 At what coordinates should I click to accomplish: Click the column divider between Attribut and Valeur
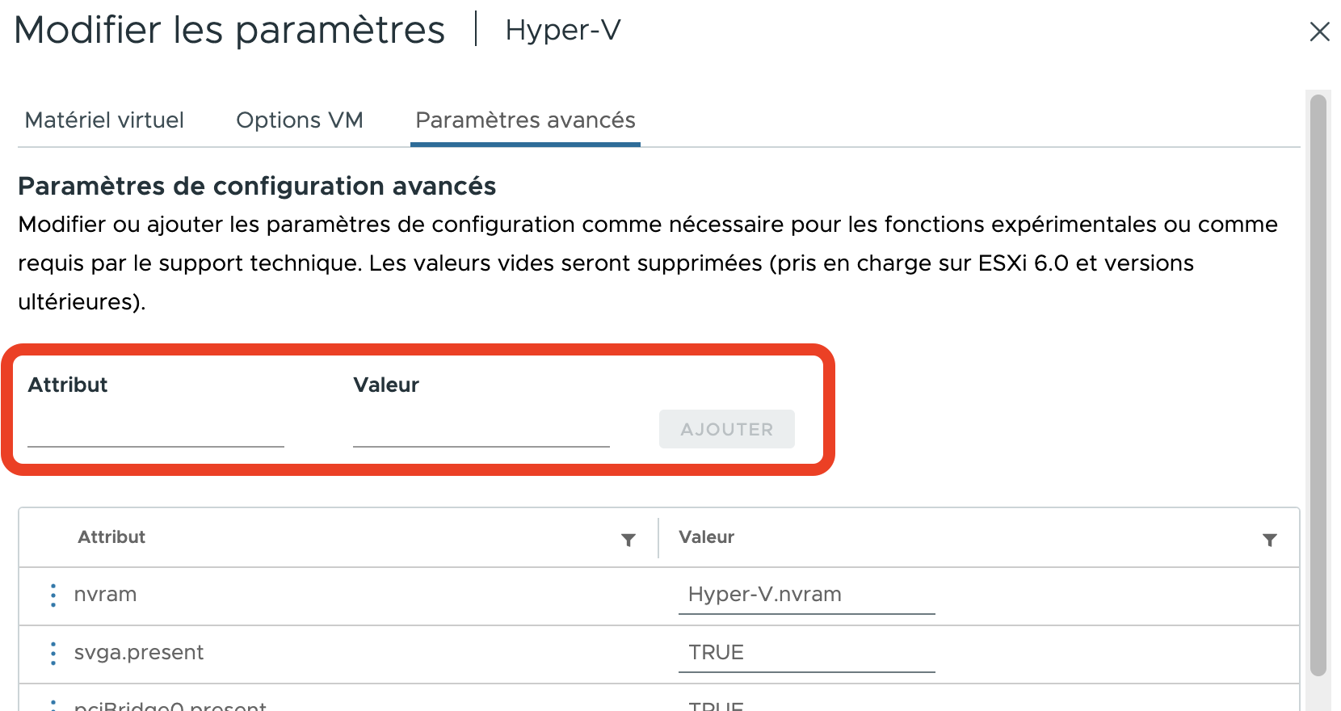click(x=658, y=538)
